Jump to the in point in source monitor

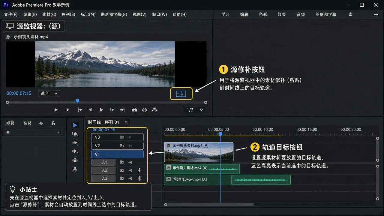point(80,110)
